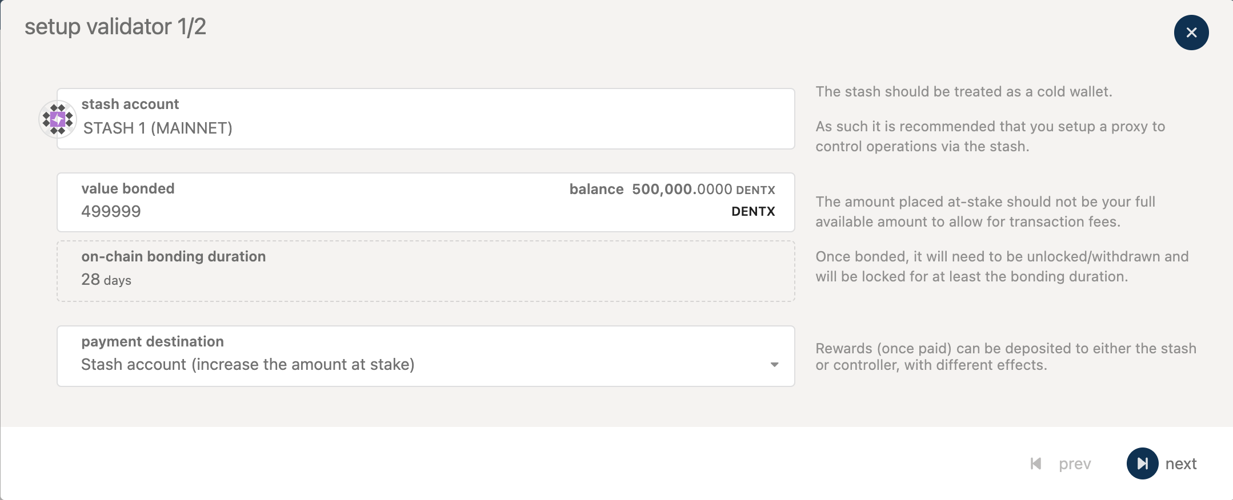1233x500 pixels.
Task: Click the next step arrow icon
Action: [1142, 463]
